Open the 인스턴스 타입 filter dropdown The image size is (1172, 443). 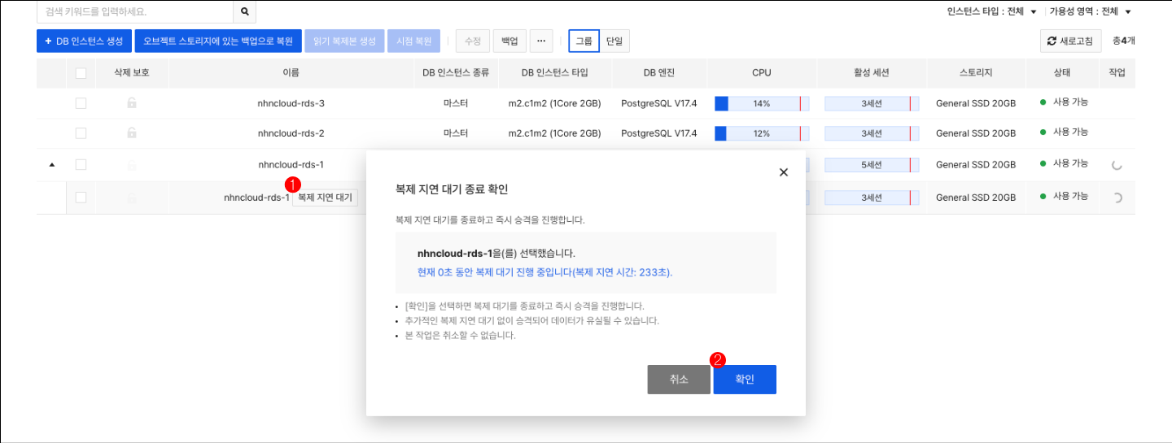click(991, 11)
